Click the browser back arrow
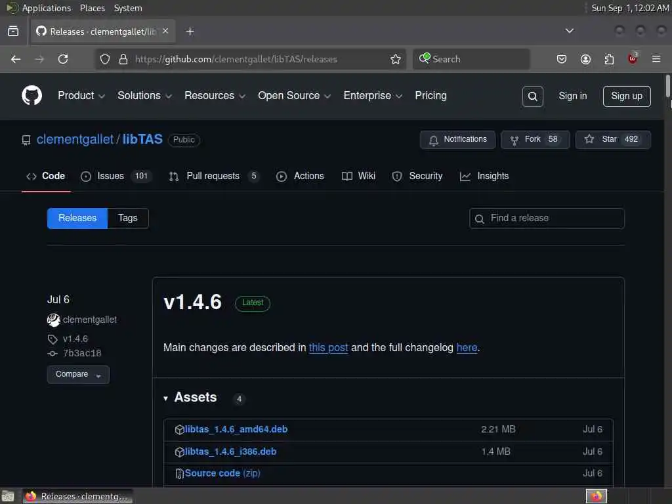The image size is (672, 504). click(x=16, y=59)
